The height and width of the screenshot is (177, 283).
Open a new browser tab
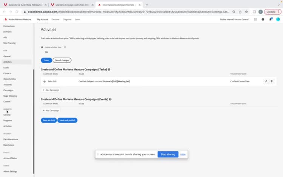[x=147, y=5]
